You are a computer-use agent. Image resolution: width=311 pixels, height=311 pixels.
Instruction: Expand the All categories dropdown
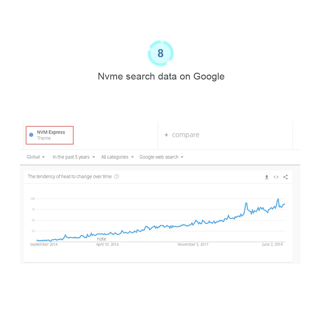pos(117,157)
